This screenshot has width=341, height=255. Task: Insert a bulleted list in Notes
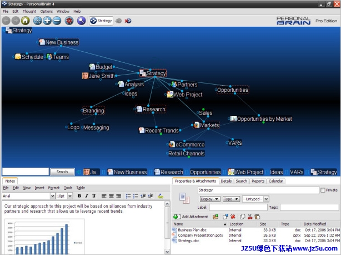coord(128,196)
